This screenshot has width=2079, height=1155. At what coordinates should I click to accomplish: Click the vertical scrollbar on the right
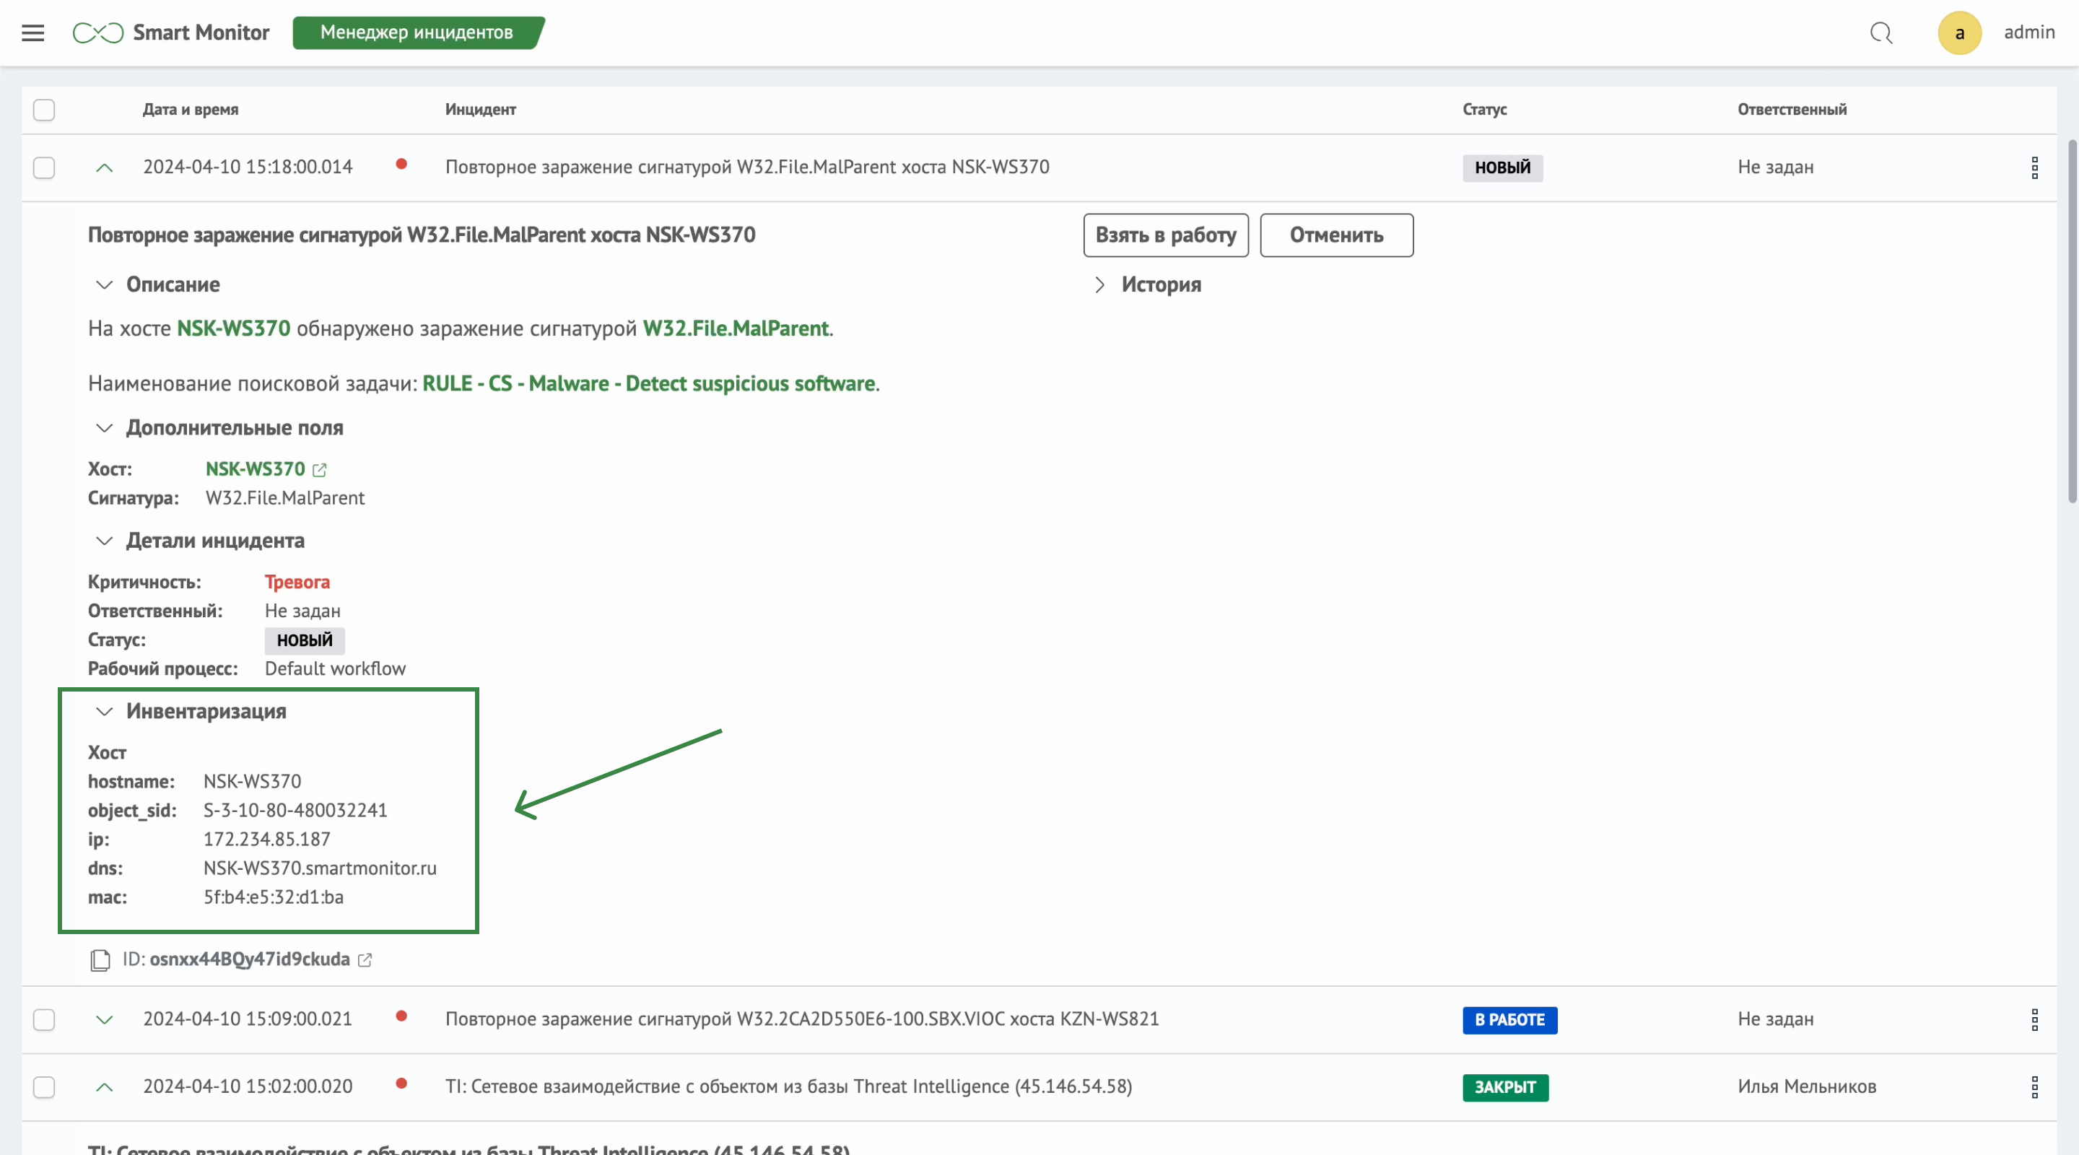point(2072,323)
